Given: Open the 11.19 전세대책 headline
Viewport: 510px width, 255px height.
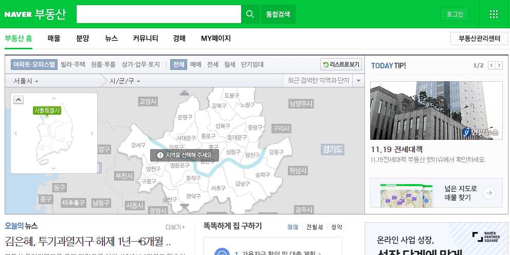Looking at the screenshot, I should (397, 150).
